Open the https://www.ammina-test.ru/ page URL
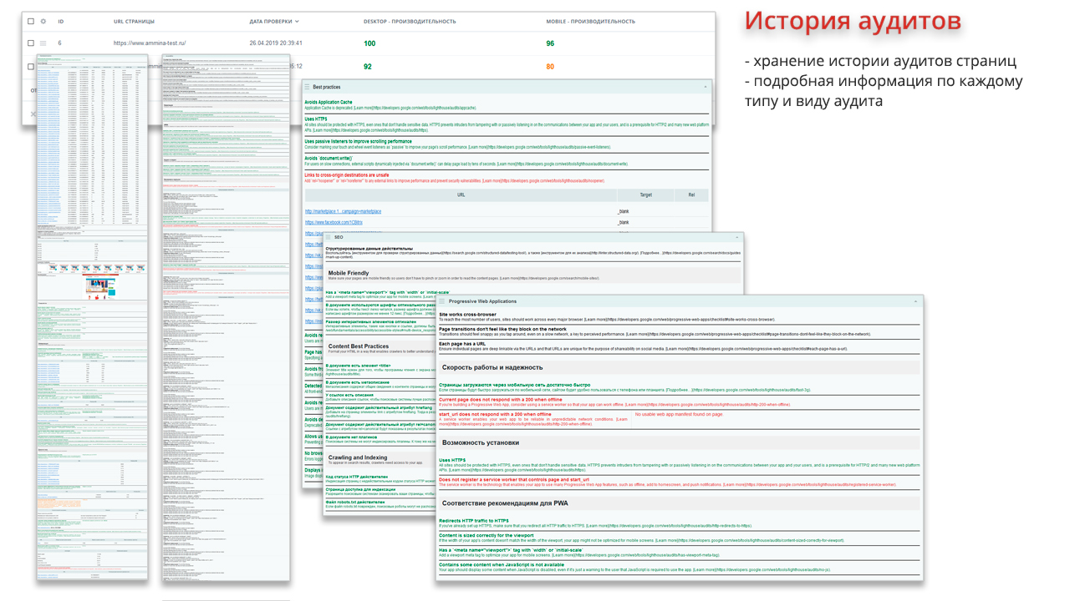This screenshot has height=601, width=1070. coord(150,43)
